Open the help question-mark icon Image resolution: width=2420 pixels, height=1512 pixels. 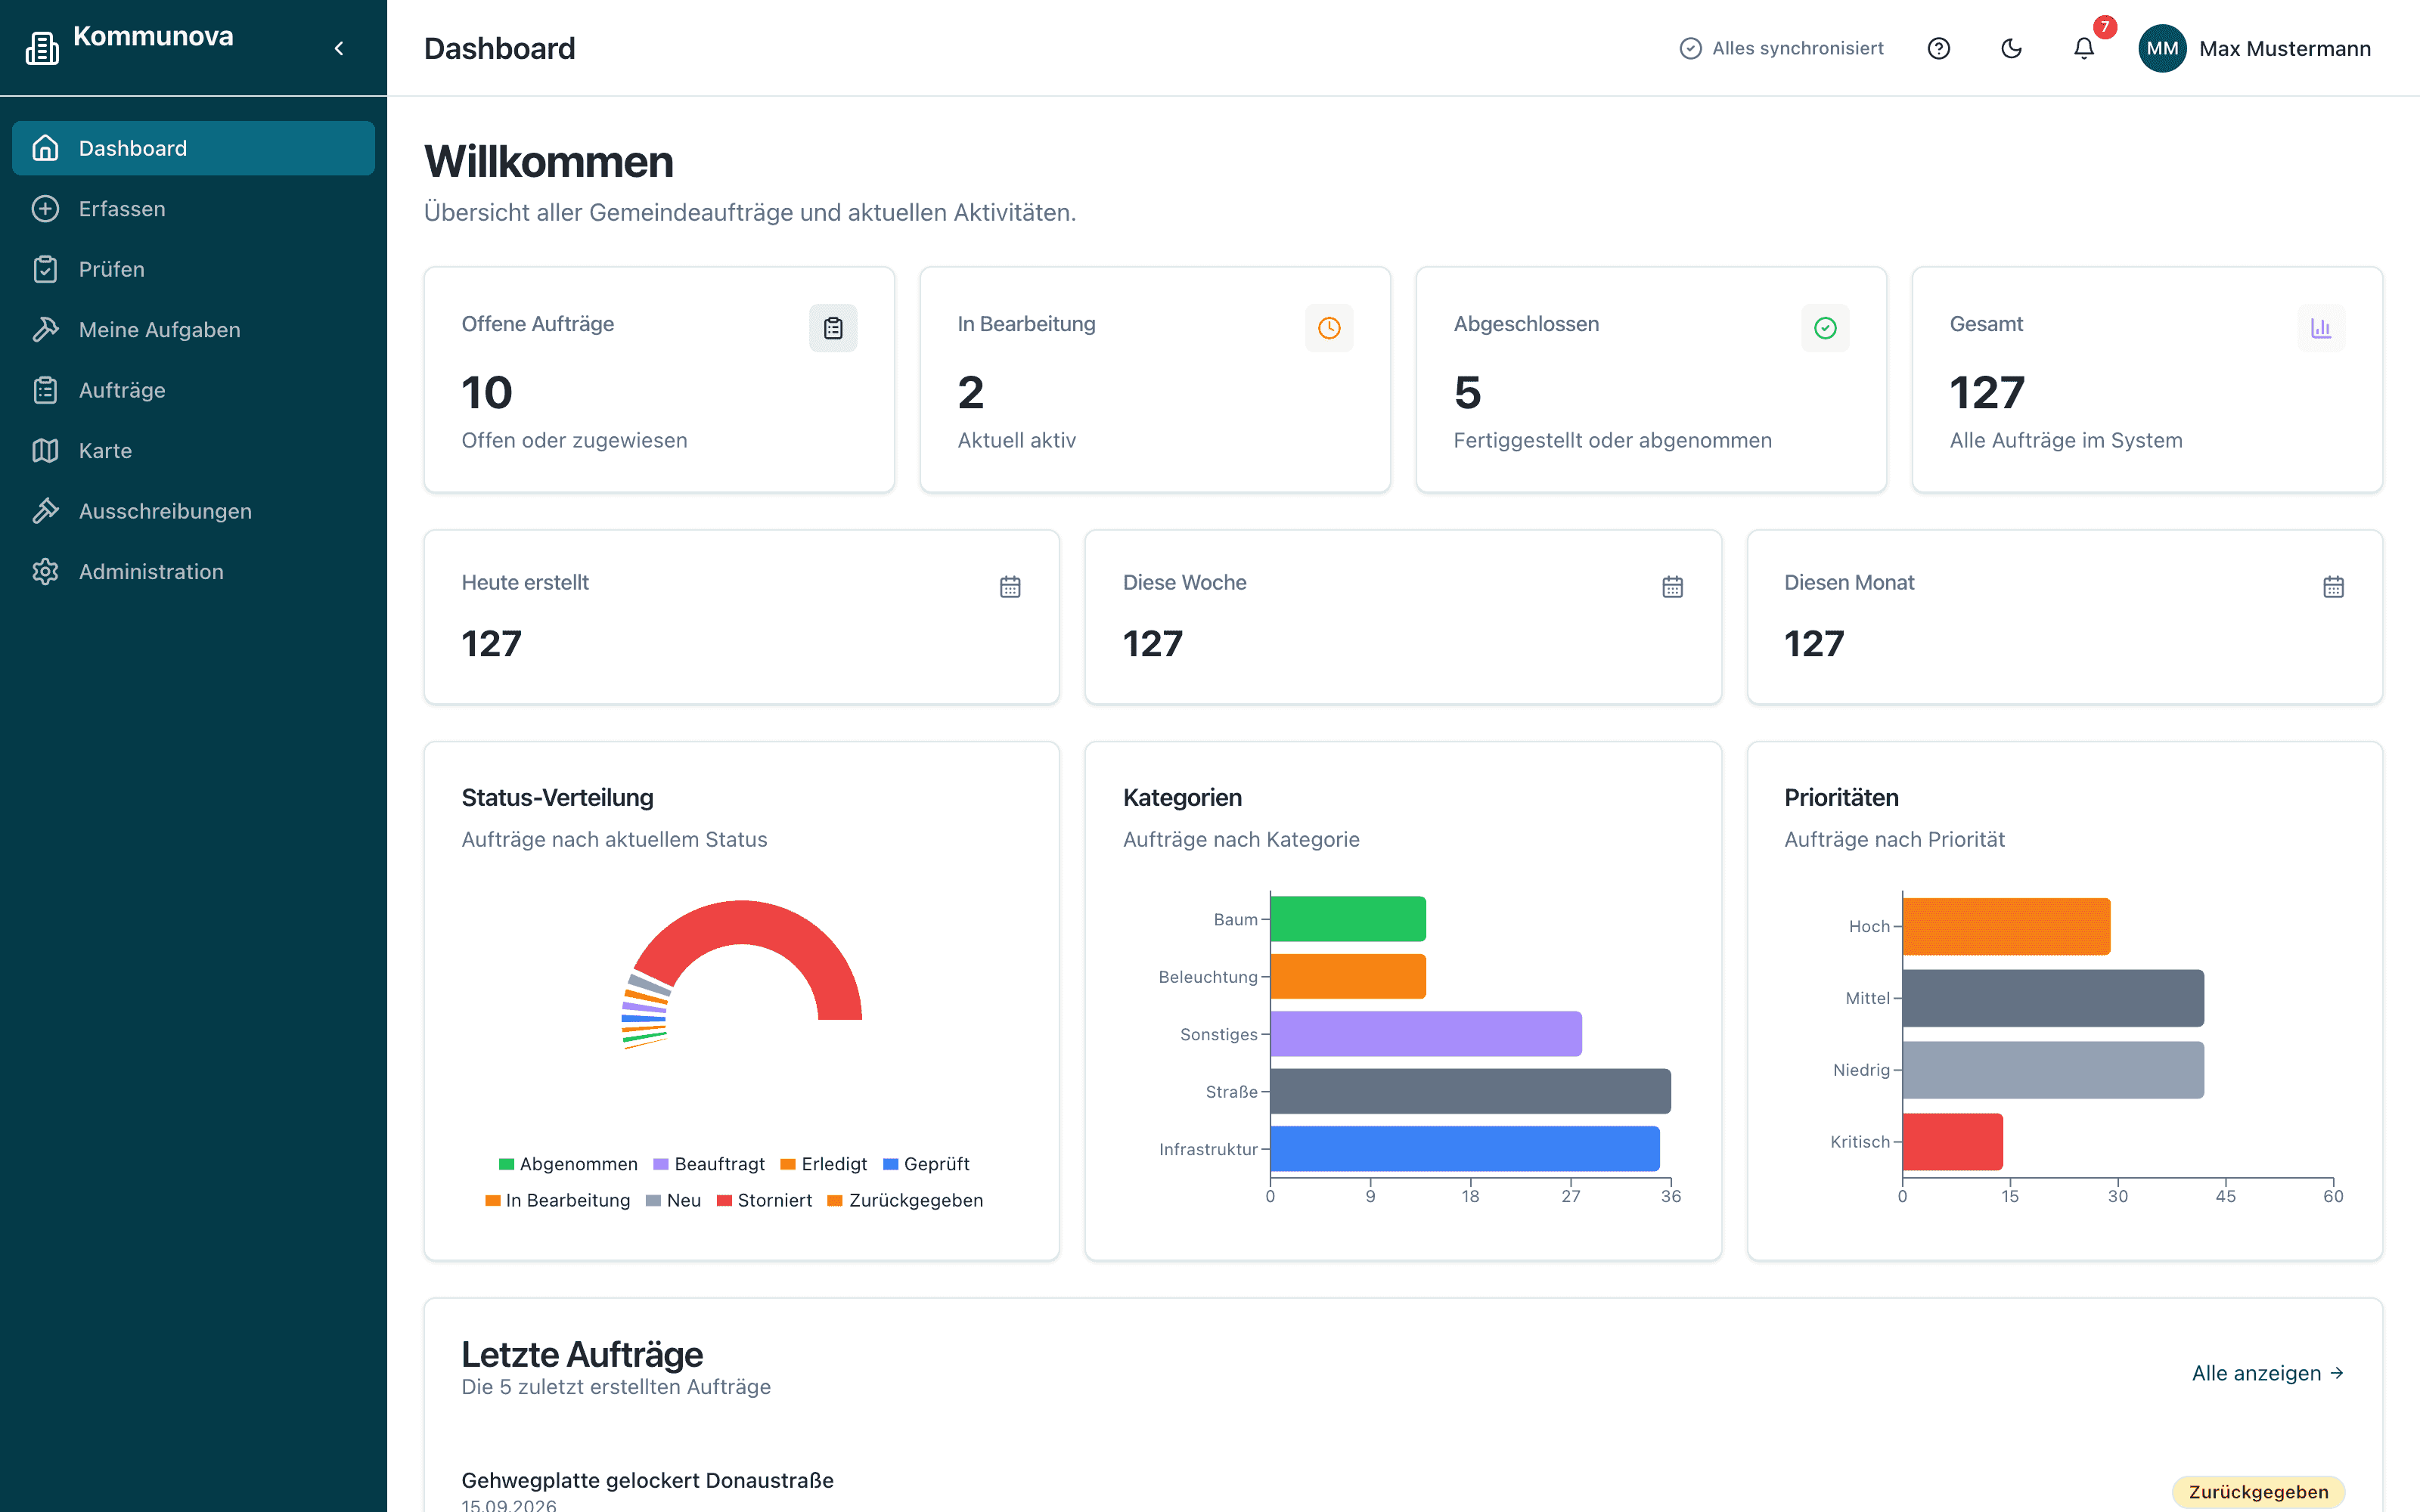[1938, 48]
